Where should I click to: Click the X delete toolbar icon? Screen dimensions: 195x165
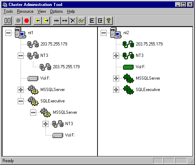point(73,21)
